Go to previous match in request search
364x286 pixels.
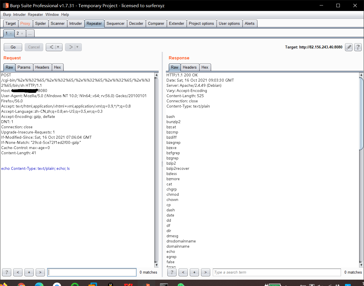click(18, 272)
